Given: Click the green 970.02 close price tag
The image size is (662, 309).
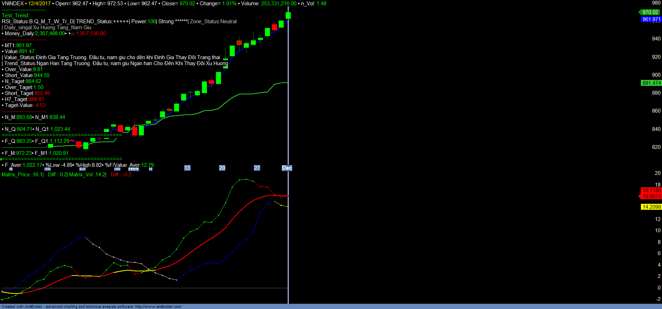Looking at the screenshot, I should 650,12.
